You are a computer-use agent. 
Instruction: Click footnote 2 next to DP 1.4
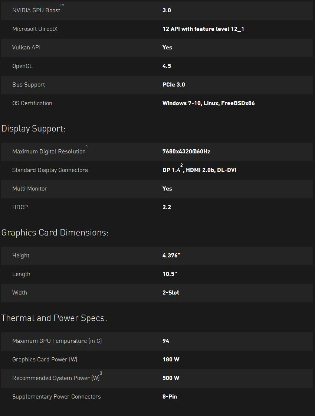[181, 165]
